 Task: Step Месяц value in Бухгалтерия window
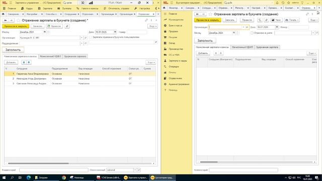(237, 33)
